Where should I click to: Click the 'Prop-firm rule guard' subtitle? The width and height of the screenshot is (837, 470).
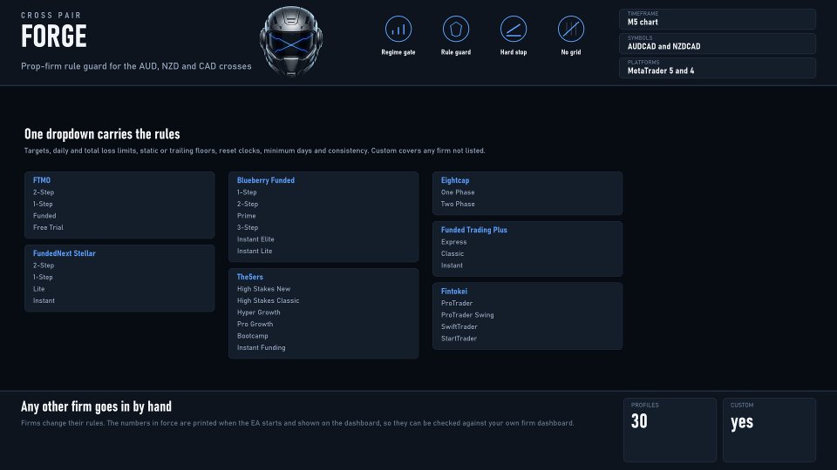(136, 67)
